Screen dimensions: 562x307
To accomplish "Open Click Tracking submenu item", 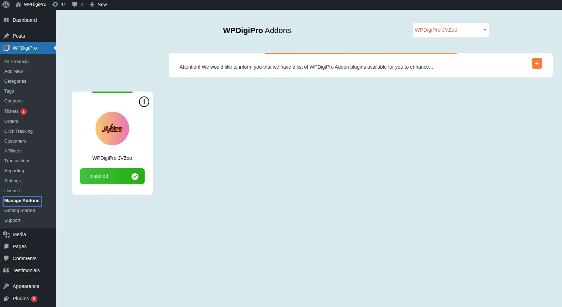I will (18, 131).
